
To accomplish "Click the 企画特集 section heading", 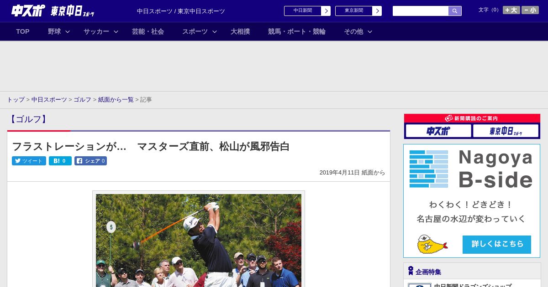I will pyautogui.click(x=428, y=272).
